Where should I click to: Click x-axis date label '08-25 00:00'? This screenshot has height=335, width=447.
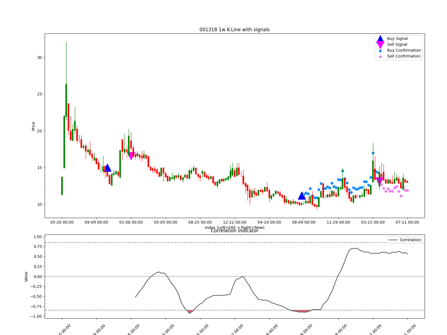(x=200, y=222)
